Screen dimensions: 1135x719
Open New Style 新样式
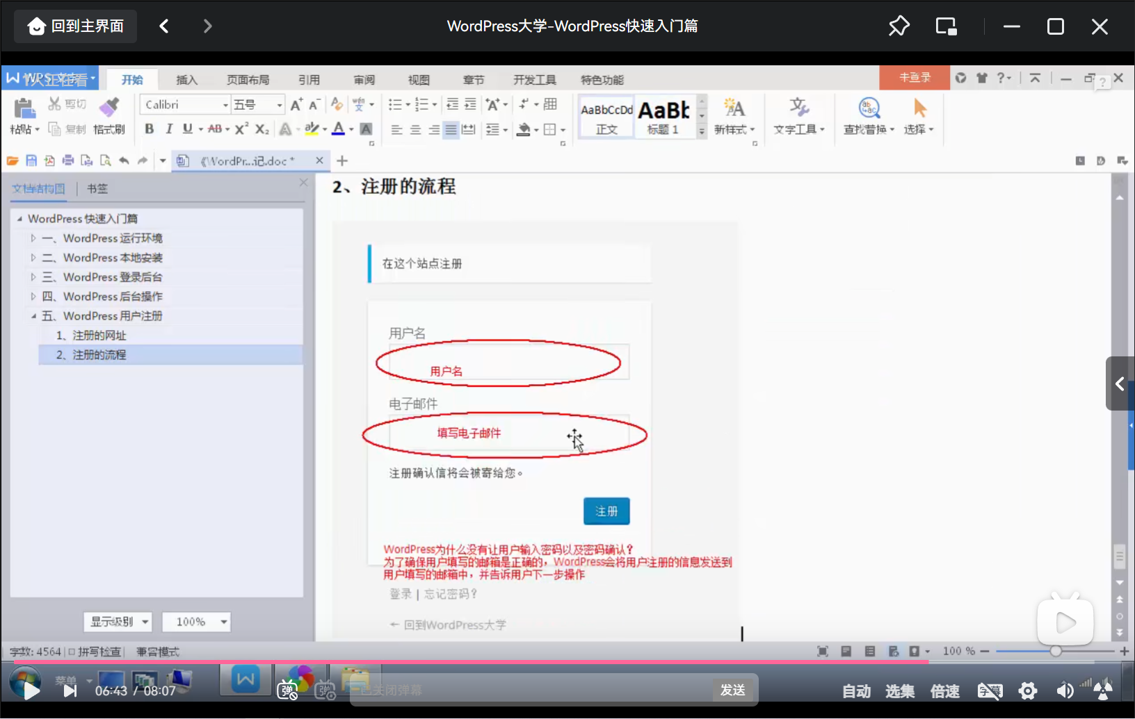tap(734, 116)
